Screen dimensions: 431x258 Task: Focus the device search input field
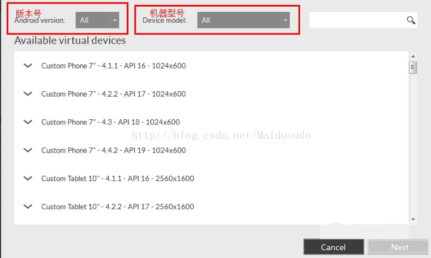coord(357,20)
